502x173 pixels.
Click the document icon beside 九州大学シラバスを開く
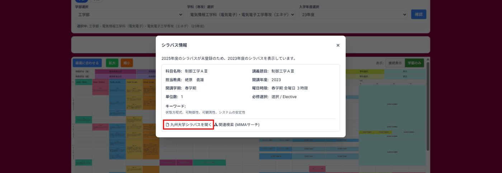(167, 125)
